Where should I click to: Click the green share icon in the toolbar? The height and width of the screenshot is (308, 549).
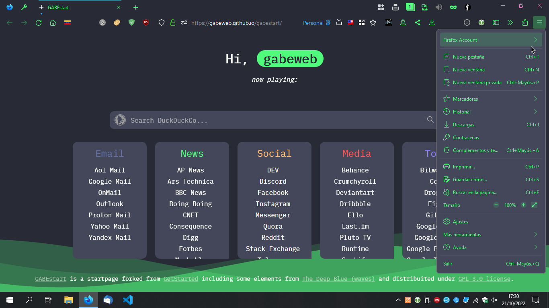pyautogui.click(x=418, y=23)
